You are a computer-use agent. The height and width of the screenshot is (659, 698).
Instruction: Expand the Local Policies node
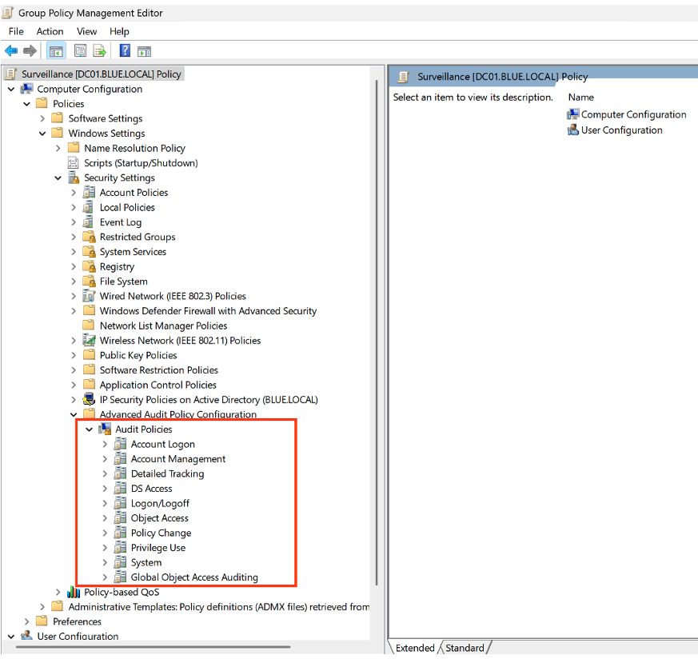(x=74, y=207)
